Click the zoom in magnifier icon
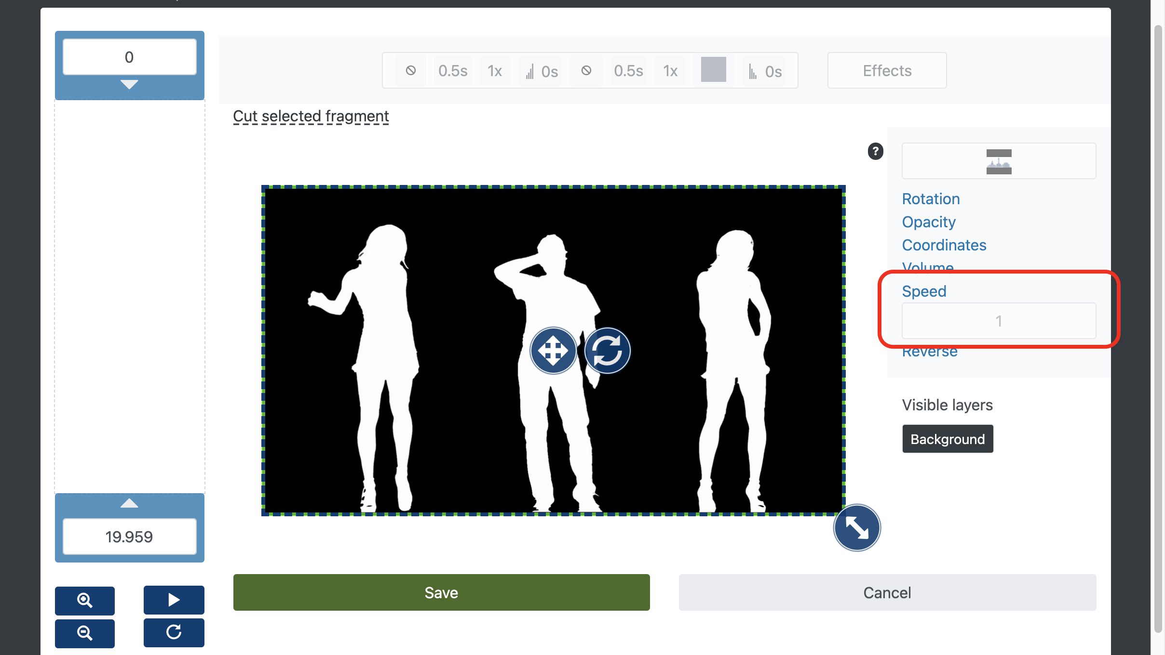The image size is (1165, 655). click(86, 599)
